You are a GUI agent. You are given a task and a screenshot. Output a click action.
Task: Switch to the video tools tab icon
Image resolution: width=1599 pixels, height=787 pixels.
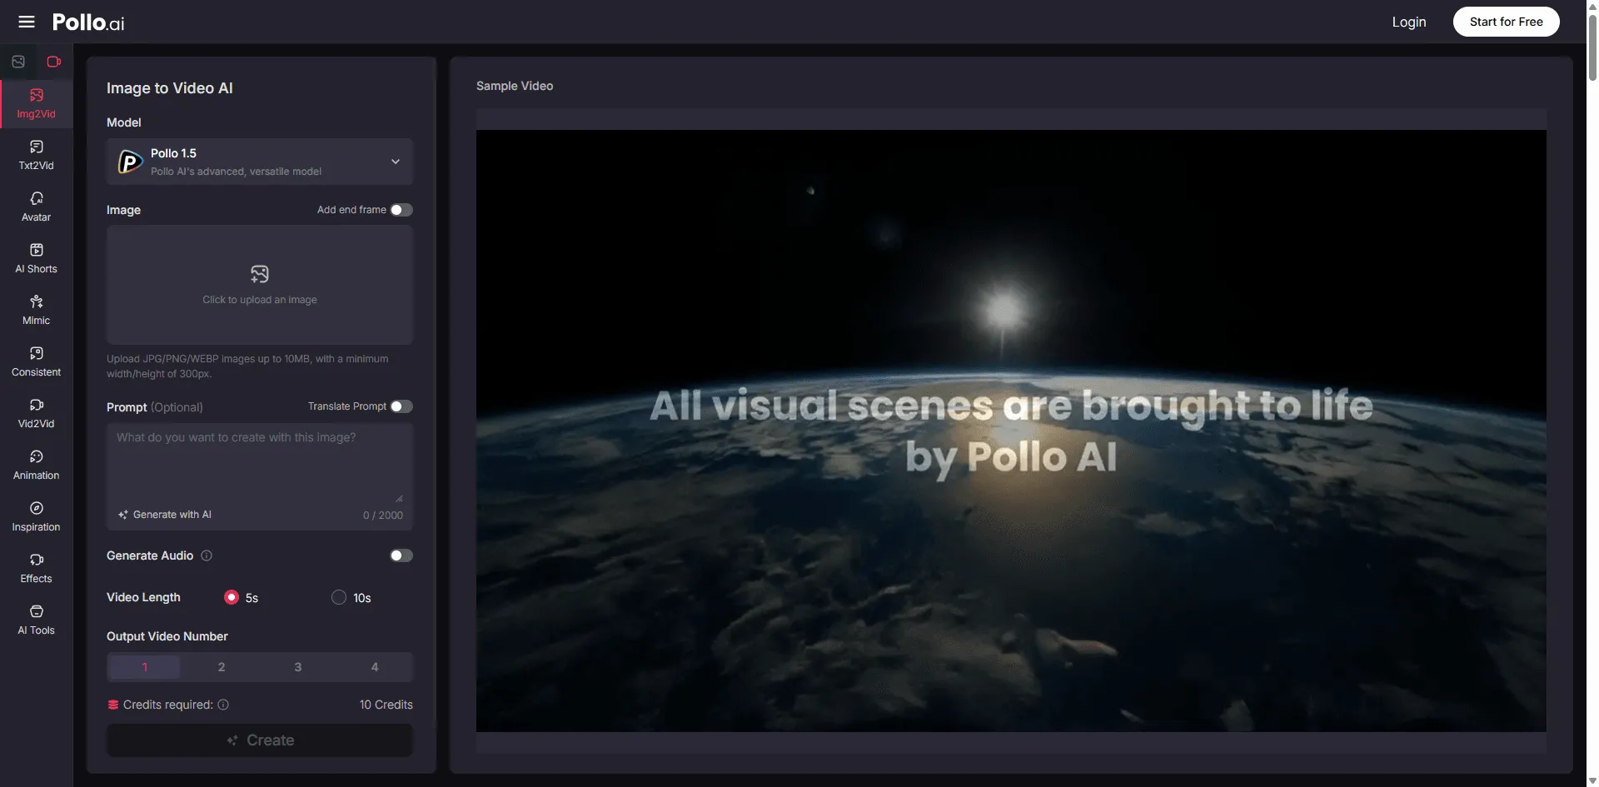[x=54, y=62]
